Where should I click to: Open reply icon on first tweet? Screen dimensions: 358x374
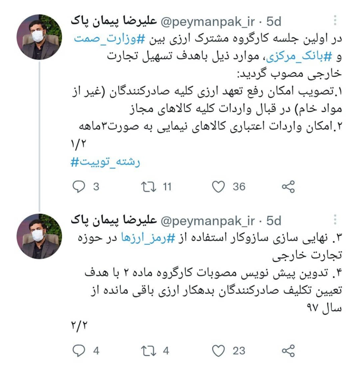pos(79,187)
